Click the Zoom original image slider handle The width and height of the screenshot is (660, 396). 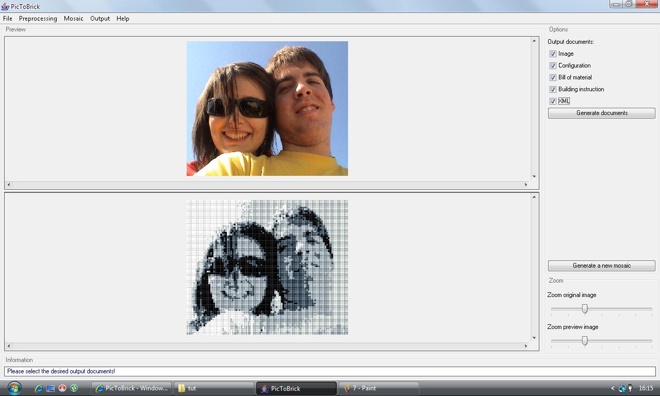585,309
